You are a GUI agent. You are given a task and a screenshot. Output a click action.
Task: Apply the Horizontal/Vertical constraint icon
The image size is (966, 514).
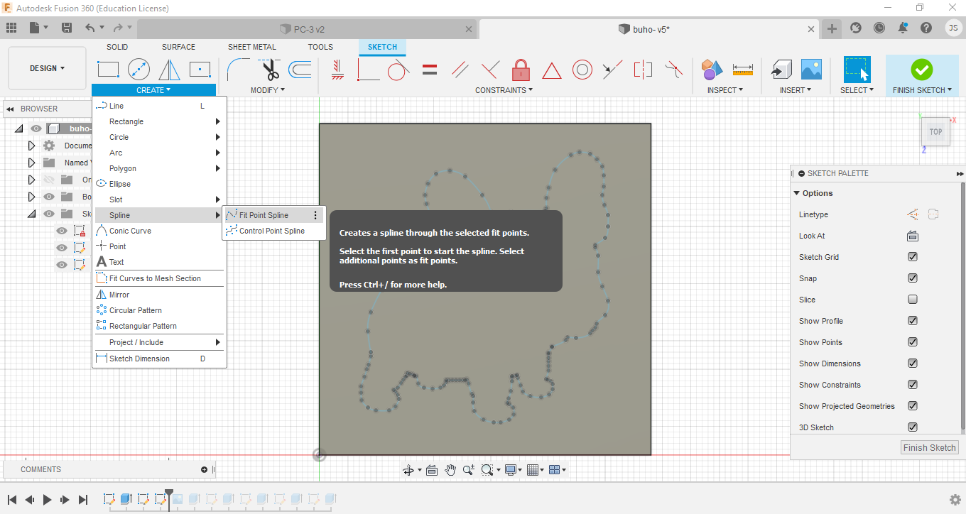(x=337, y=69)
